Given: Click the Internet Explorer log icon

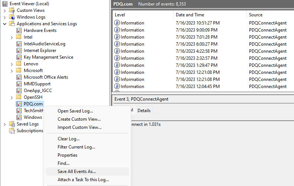Looking at the screenshot, I should pos(19,50).
